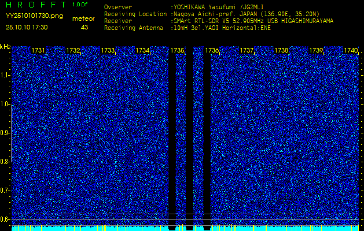Click the 0.7 kHz axis label
The image size is (364, 231).
[4, 191]
